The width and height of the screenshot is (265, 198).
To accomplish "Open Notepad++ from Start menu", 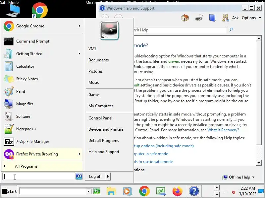I will point(43,129).
